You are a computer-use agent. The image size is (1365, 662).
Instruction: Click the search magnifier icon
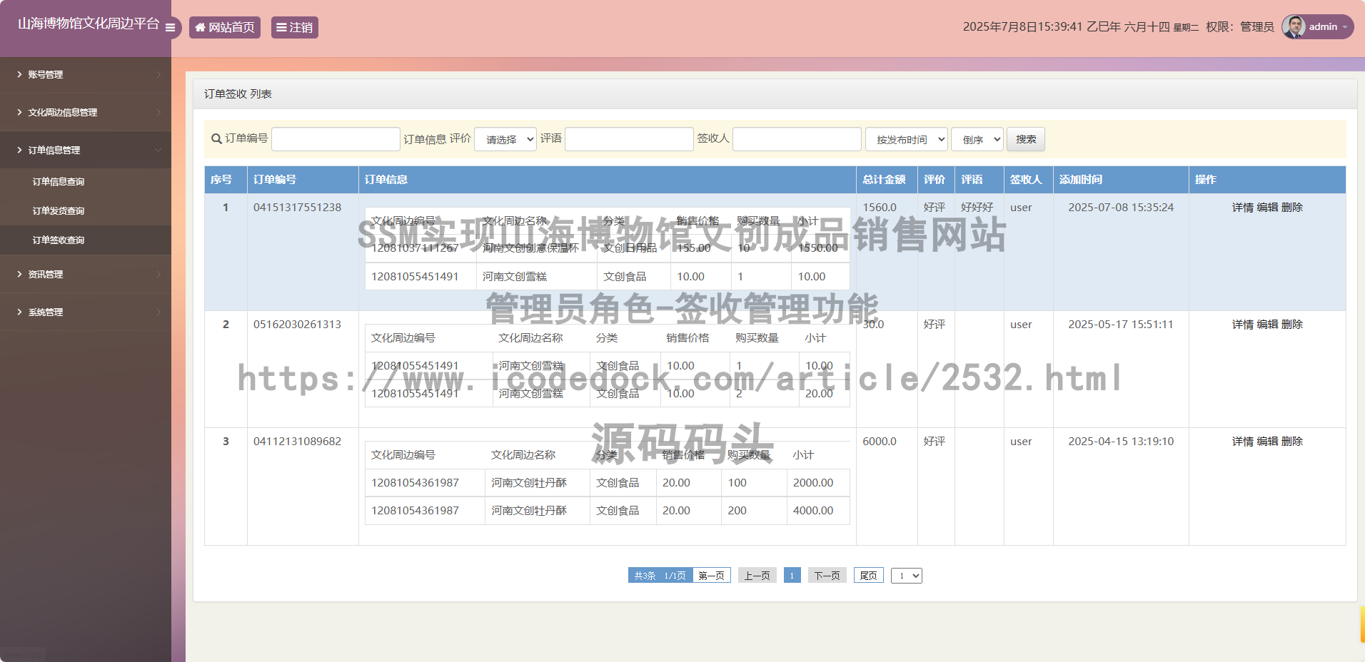click(216, 138)
